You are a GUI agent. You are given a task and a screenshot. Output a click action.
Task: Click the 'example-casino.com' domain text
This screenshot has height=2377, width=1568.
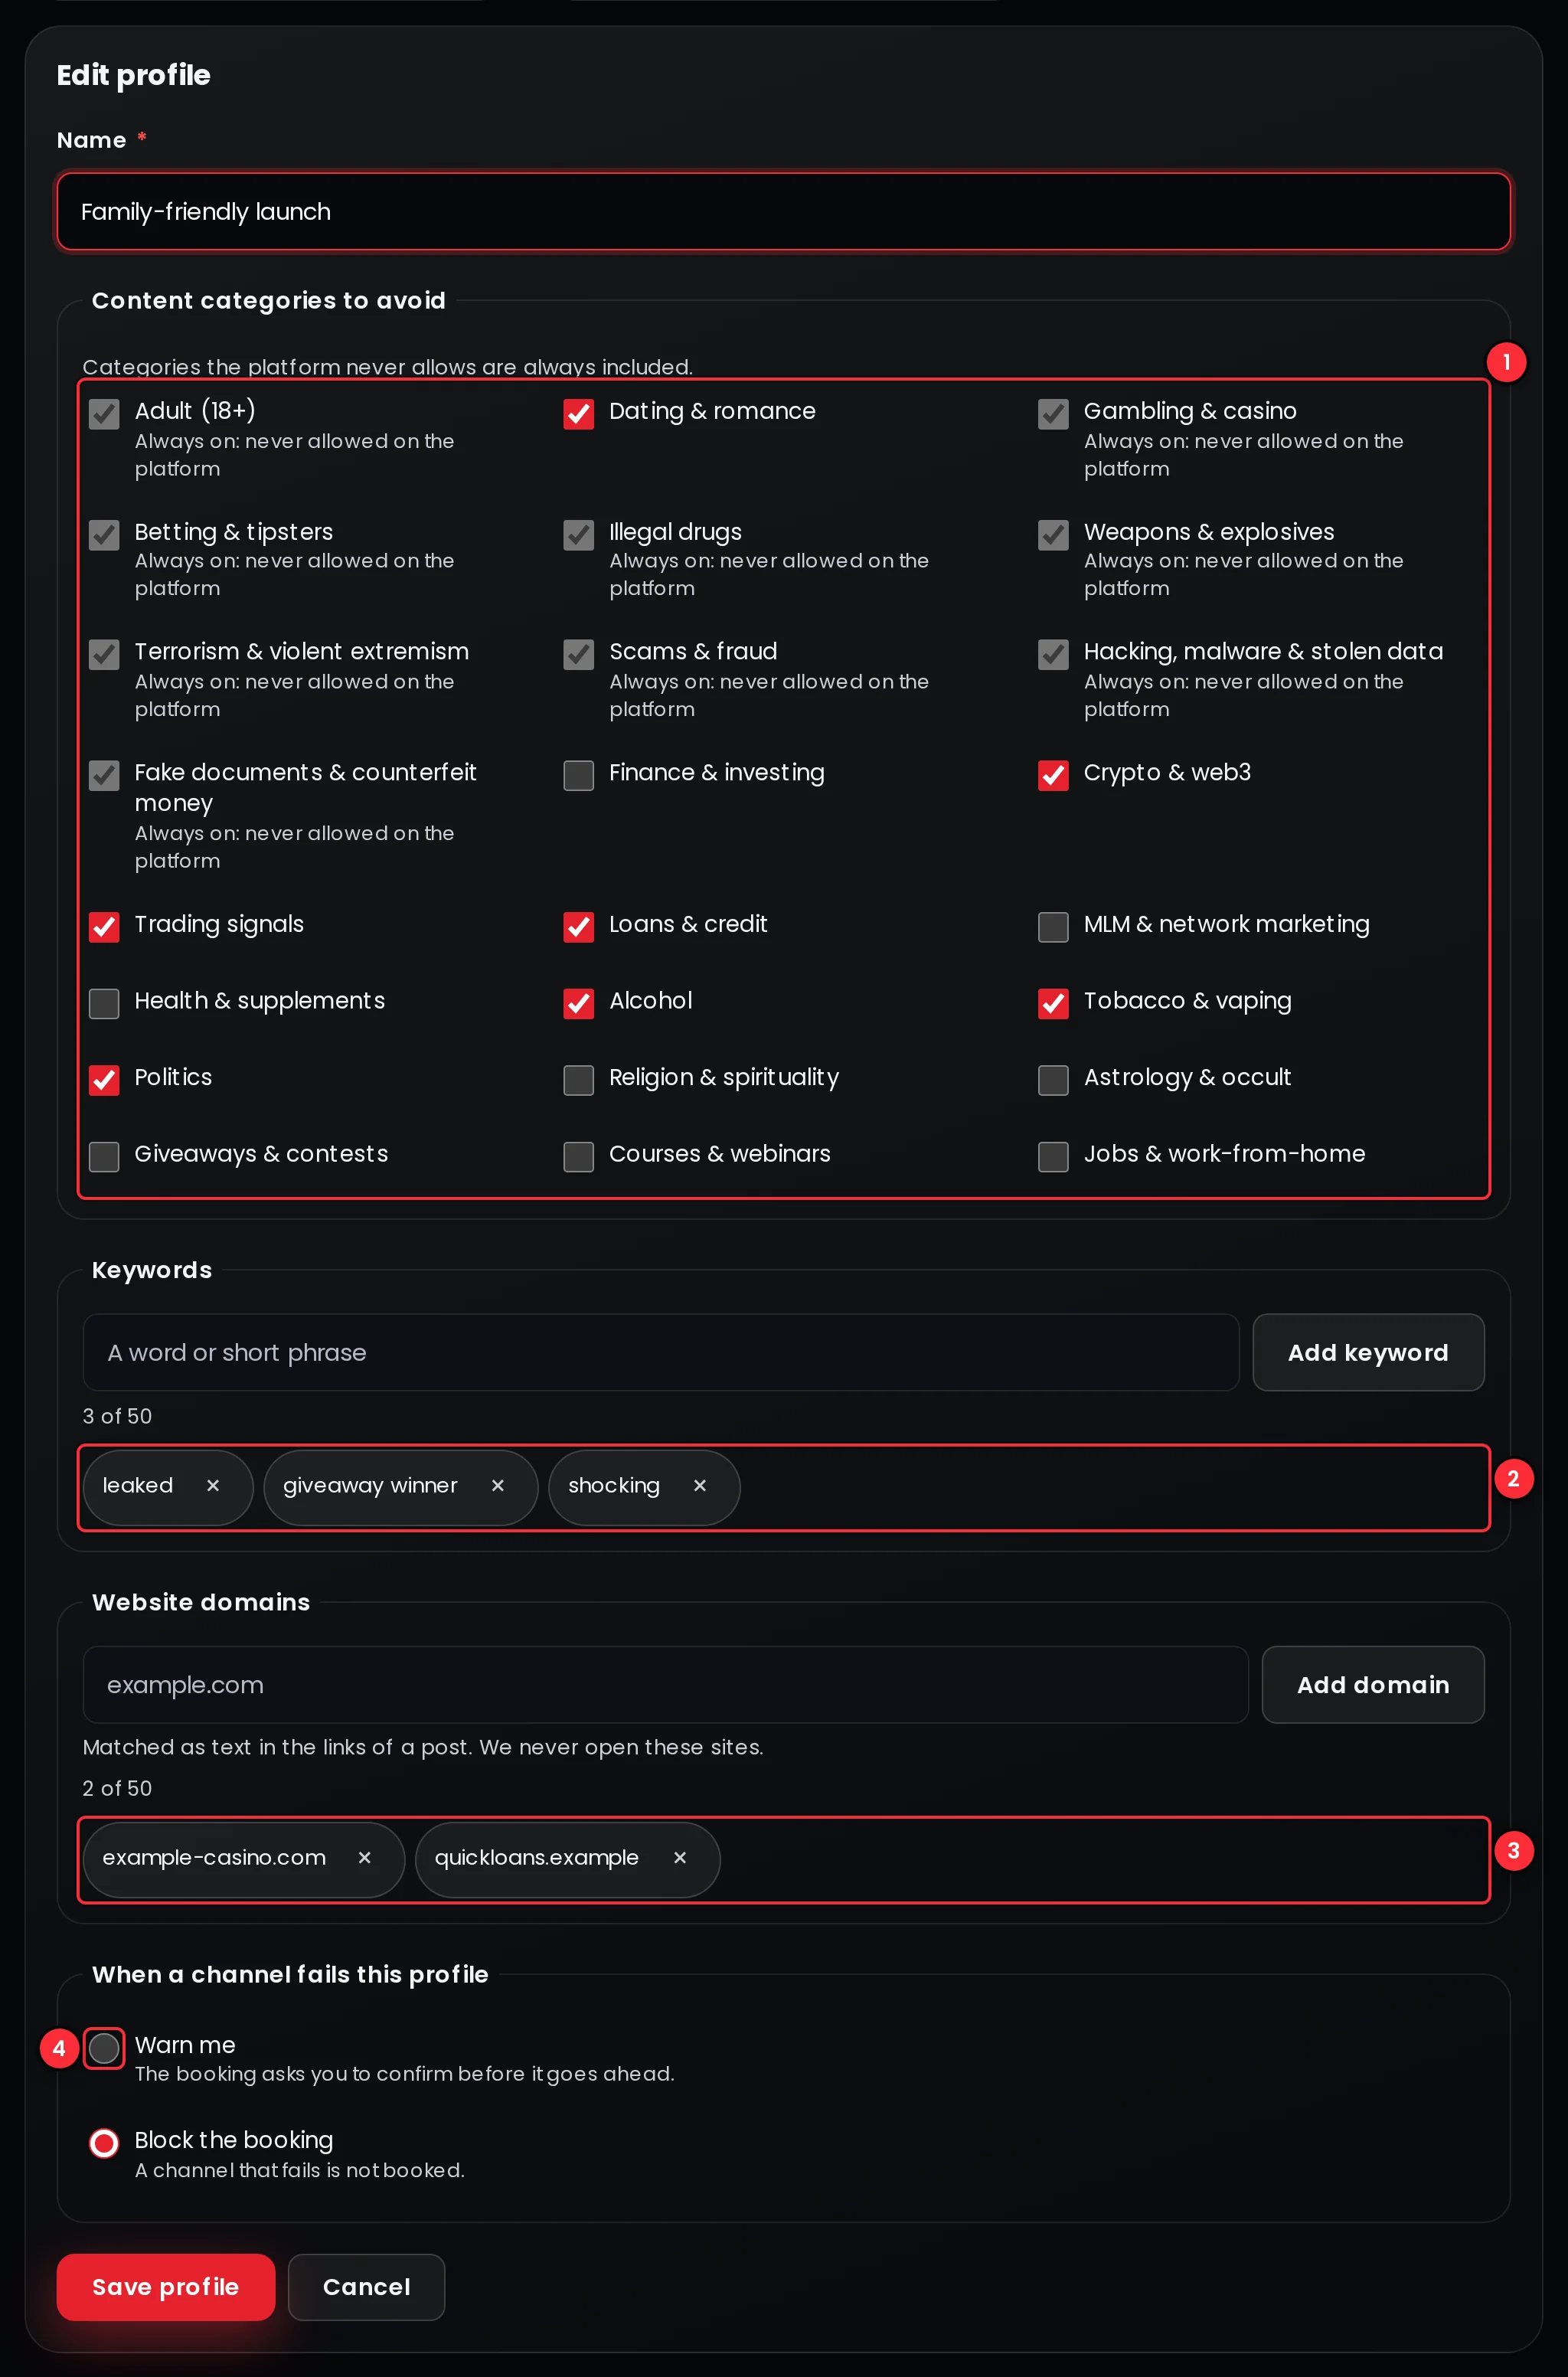[214, 1857]
